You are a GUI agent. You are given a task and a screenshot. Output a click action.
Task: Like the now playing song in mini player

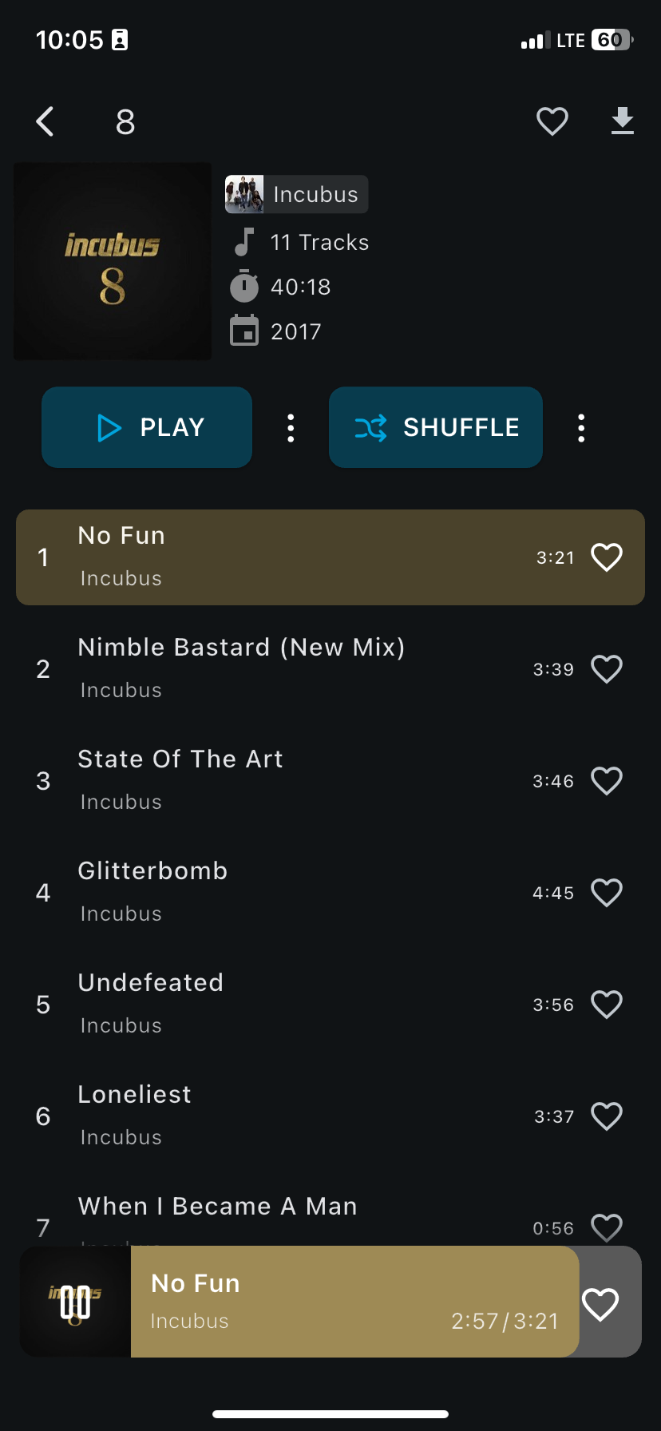600,1304
